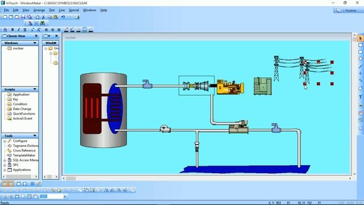Viewport: 364px width, 205px height.
Task: Toggle Bold text formatting
Action: 13,30
